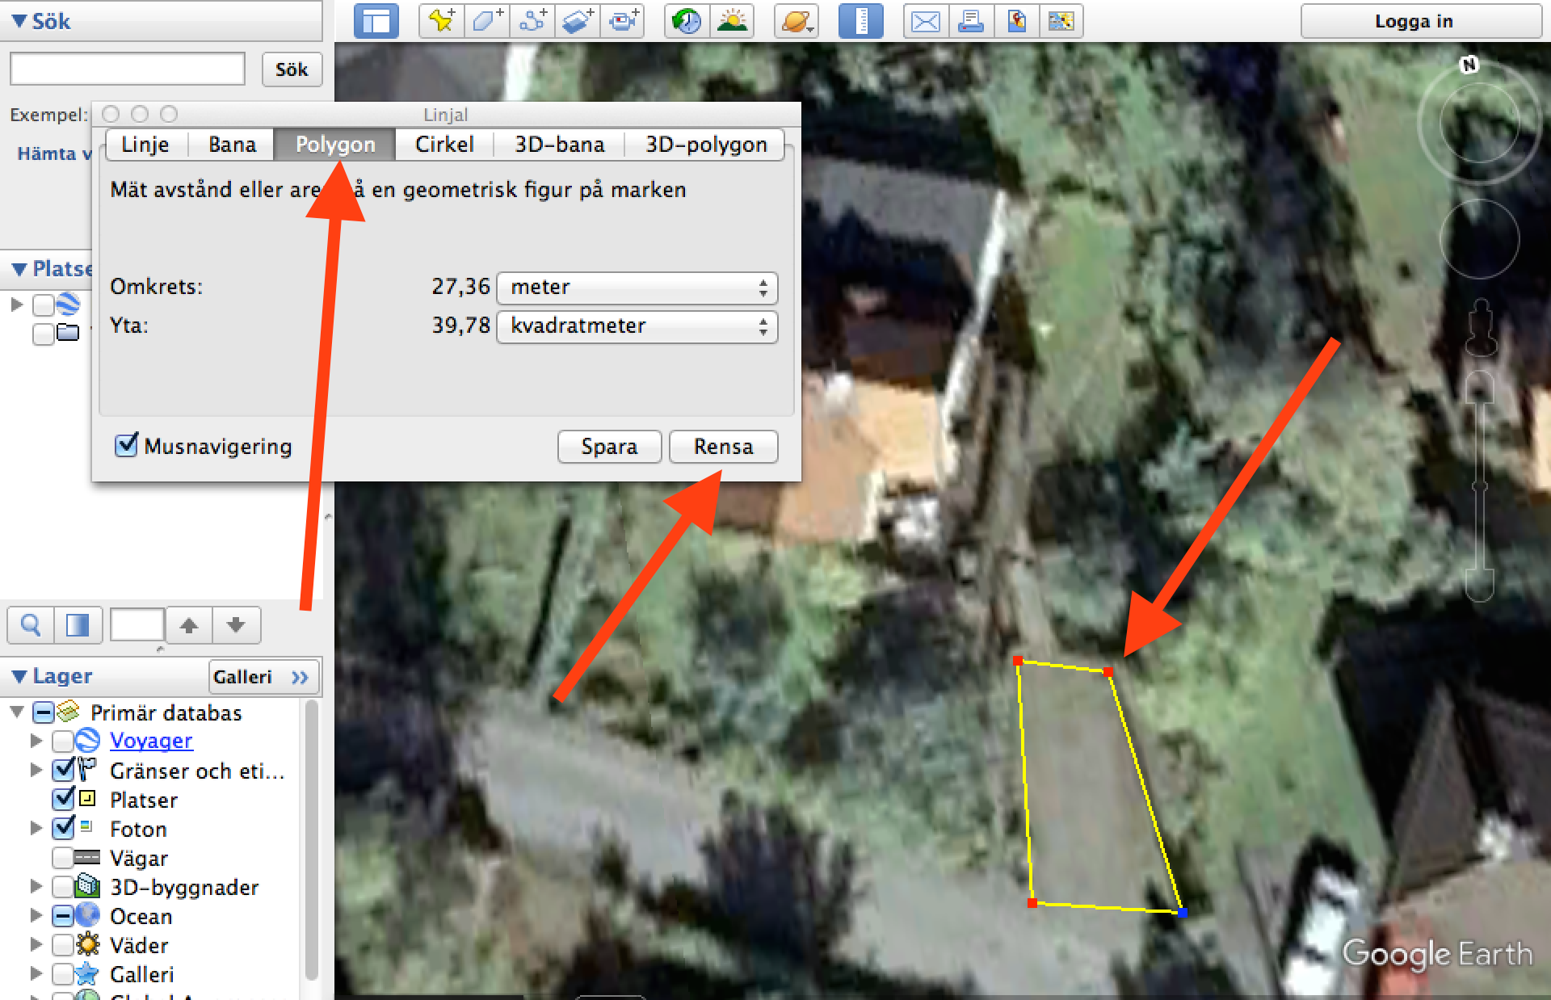Open the planet switcher icon
1551x1000 pixels.
[x=797, y=21]
